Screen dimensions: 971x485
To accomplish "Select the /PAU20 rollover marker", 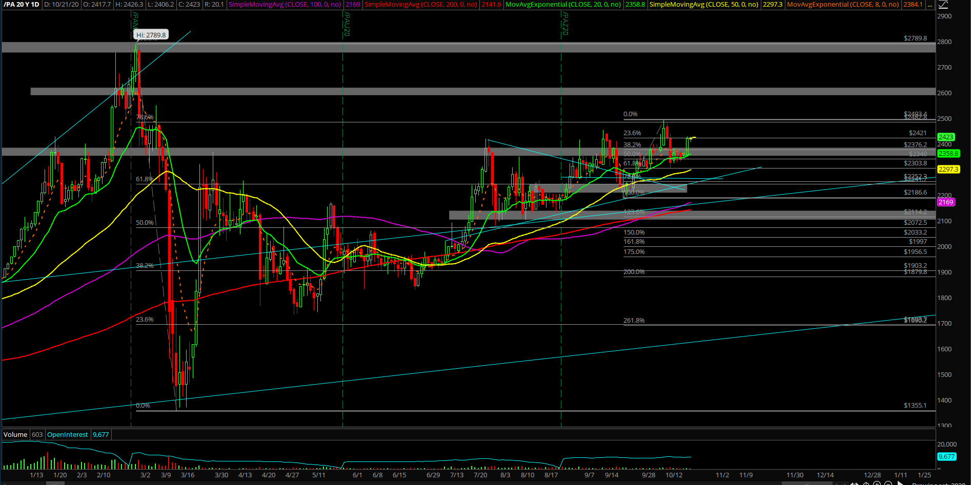I will pyautogui.click(x=347, y=24).
